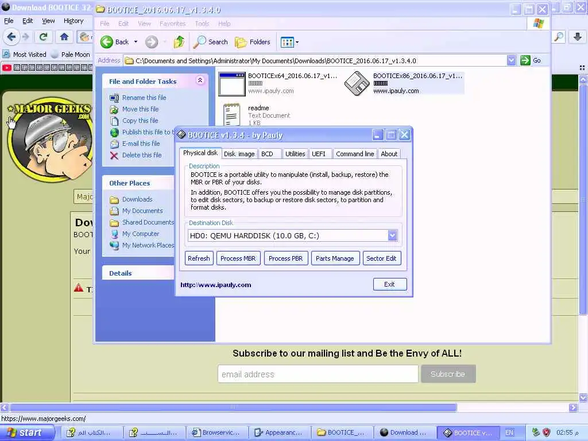Switch to the Command line tab
This screenshot has width=588, height=441.
[x=355, y=154]
